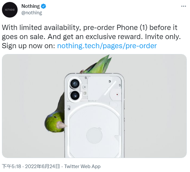Viewport: 190px width, 172px height.
Task: Click the phrase 'Invite only.' in the tweet
Action: pos(163,36)
